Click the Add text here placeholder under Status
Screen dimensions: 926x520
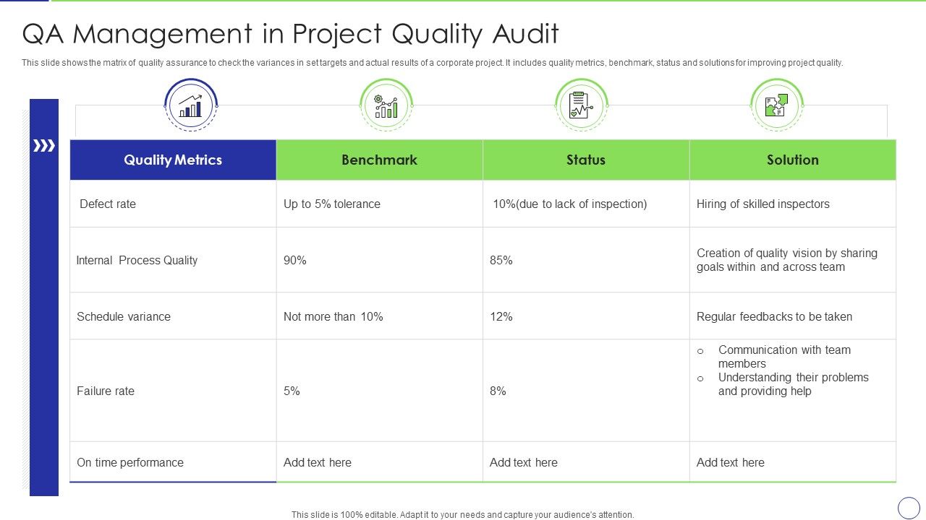tap(524, 462)
